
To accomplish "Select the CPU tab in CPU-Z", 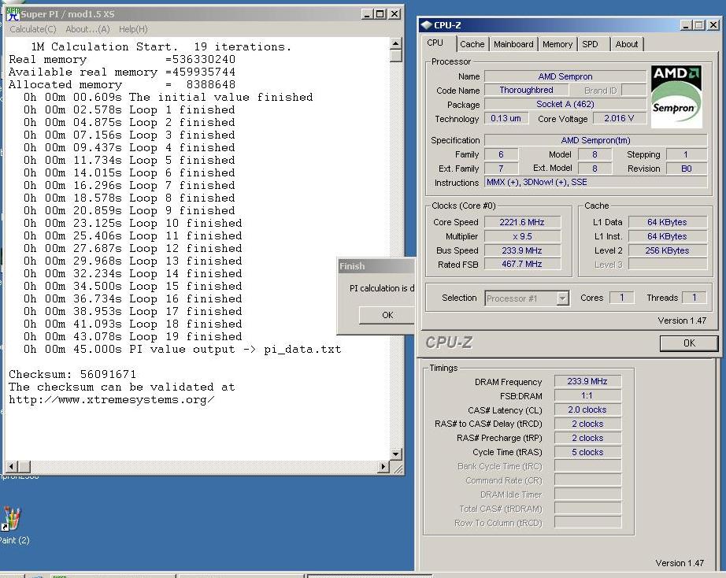I will click(435, 43).
